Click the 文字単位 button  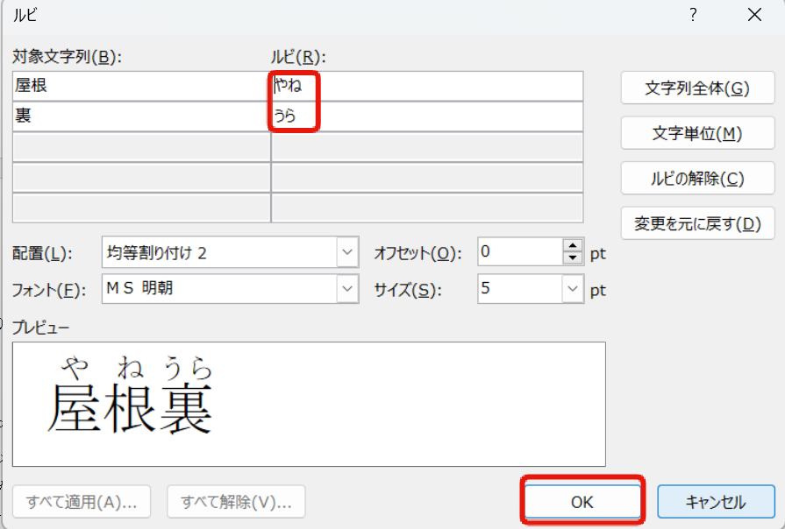pos(697,133)
